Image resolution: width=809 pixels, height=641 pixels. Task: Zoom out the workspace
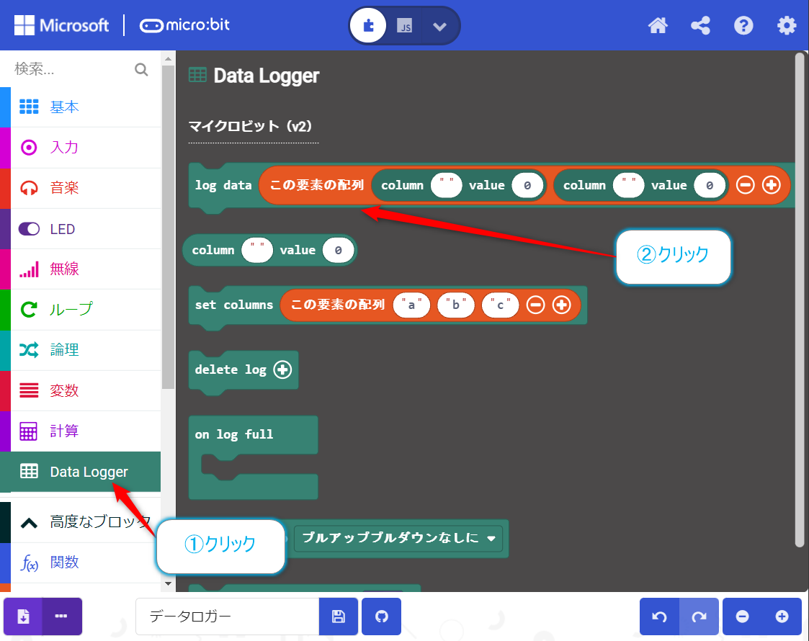click(743, 617)
